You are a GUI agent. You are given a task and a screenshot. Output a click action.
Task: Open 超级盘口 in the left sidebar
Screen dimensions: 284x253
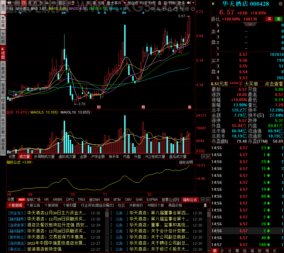[3, 146]
